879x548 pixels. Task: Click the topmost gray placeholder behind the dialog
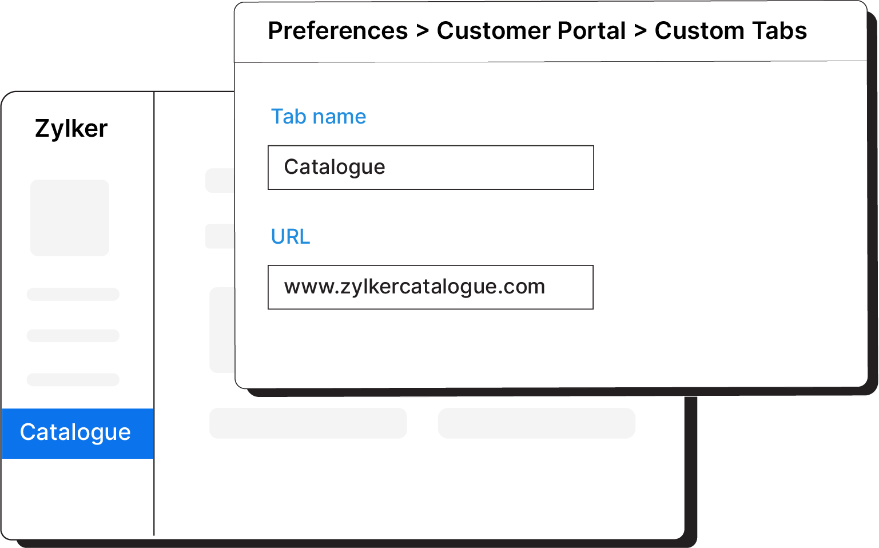(220, 180)
